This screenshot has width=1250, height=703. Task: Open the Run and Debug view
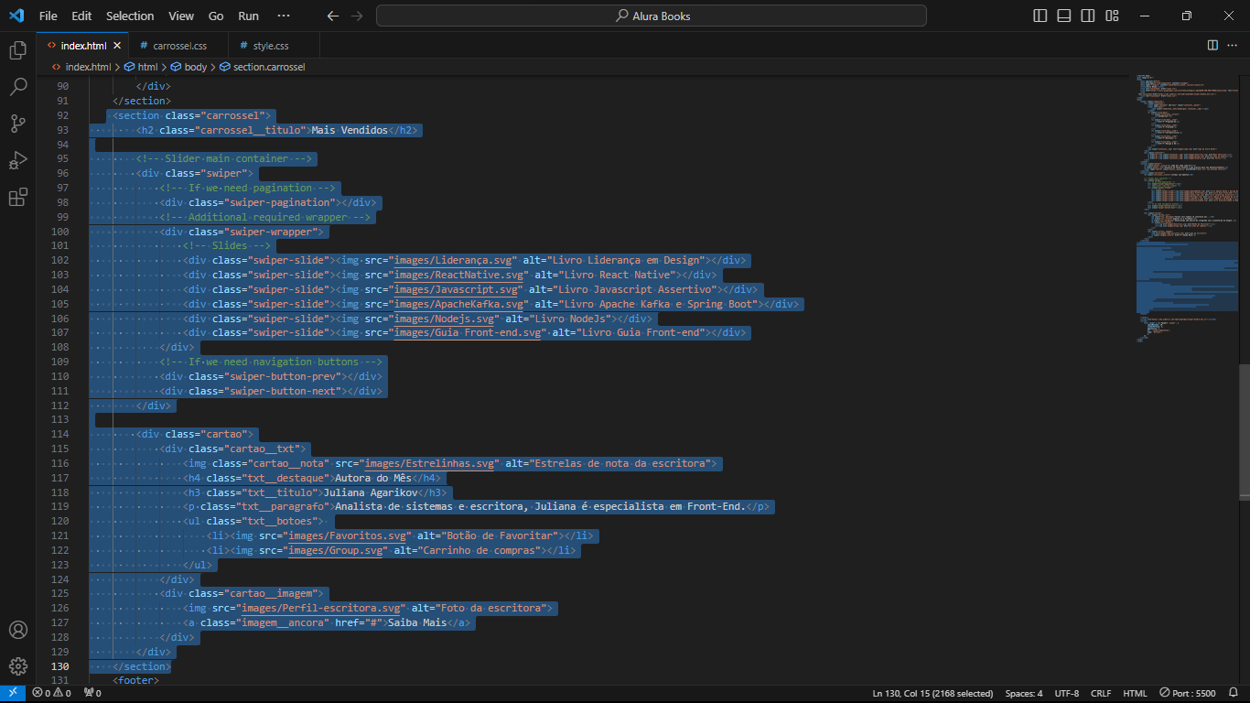coord(18,161)
